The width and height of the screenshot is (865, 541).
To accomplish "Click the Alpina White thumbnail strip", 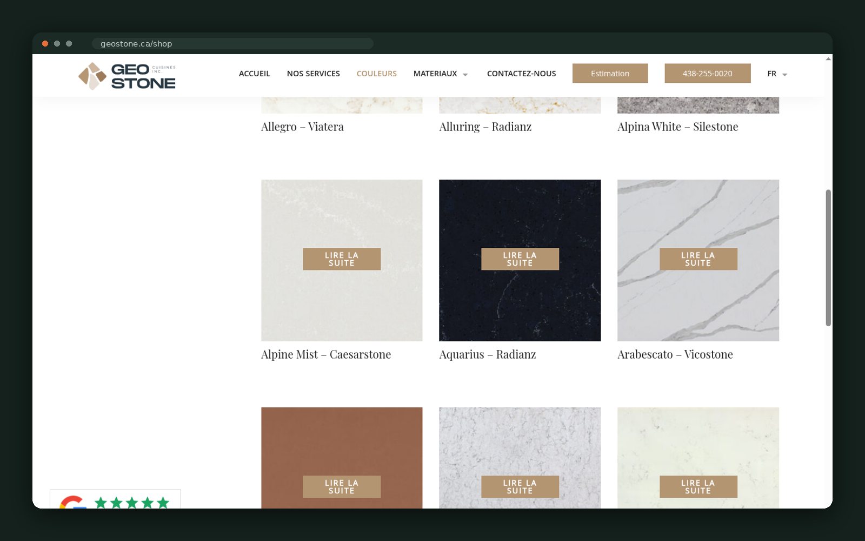I will click(x=698, y=105).
